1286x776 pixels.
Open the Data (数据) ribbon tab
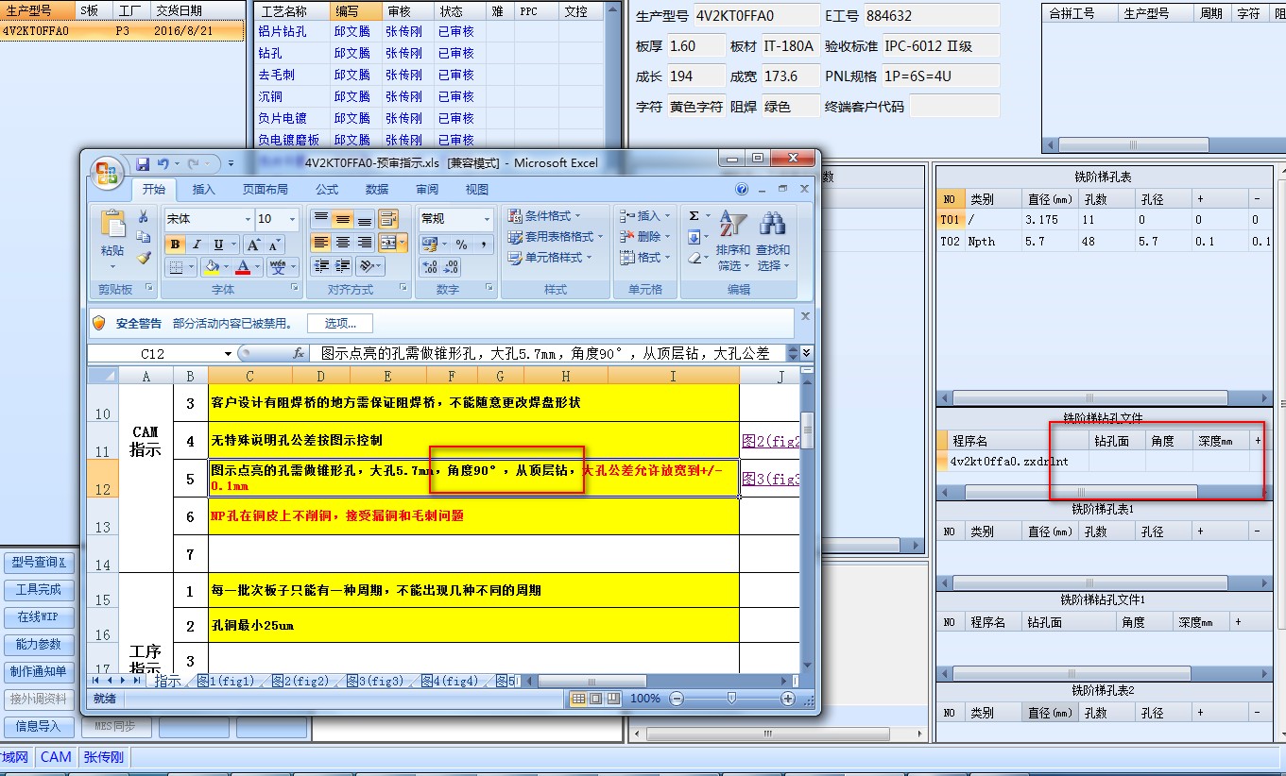377,190
